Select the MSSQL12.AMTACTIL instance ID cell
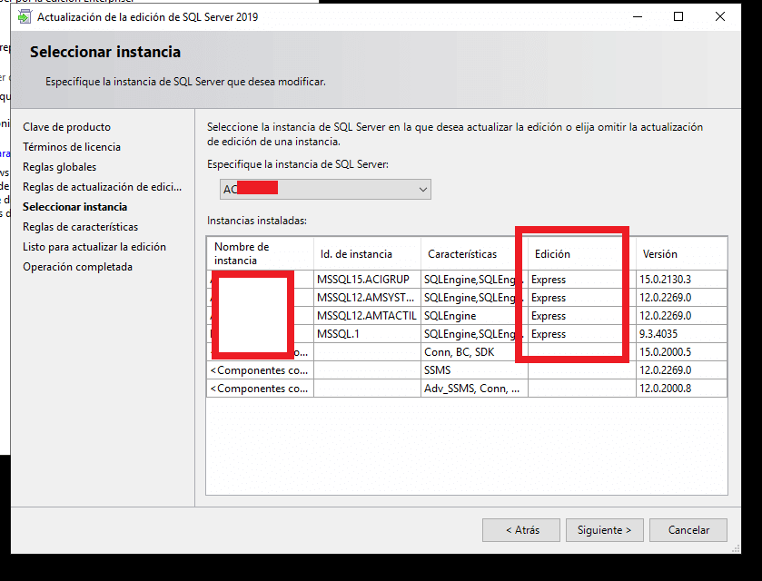Viewport: 762px width, 581px height. click(368, 316)
